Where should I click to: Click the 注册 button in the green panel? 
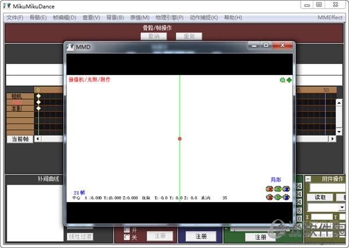[261, 237]
